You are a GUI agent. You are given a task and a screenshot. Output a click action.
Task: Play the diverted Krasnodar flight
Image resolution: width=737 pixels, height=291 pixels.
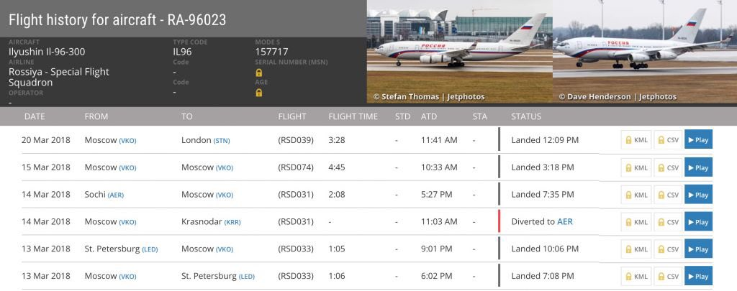click(x=698, y=221)
